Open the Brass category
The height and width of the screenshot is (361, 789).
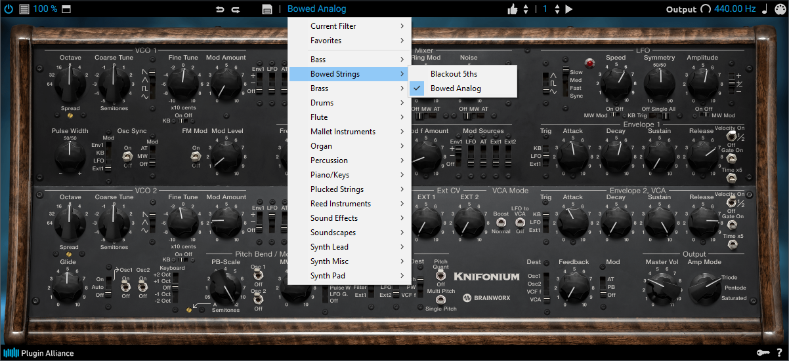point(349,88)
